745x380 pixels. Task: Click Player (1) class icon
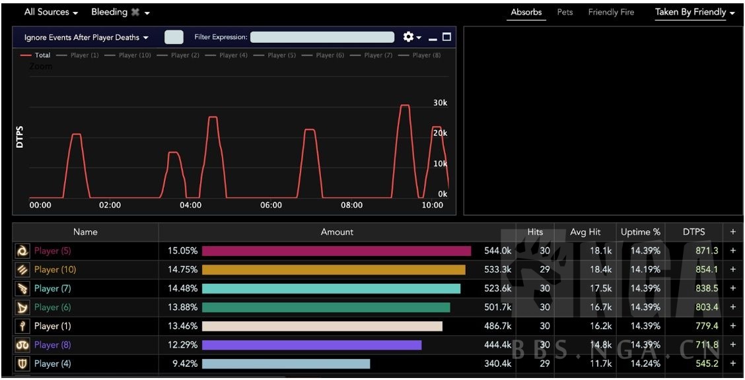(x=22, y=326)
